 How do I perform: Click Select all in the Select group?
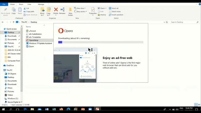tap(114, 8)
